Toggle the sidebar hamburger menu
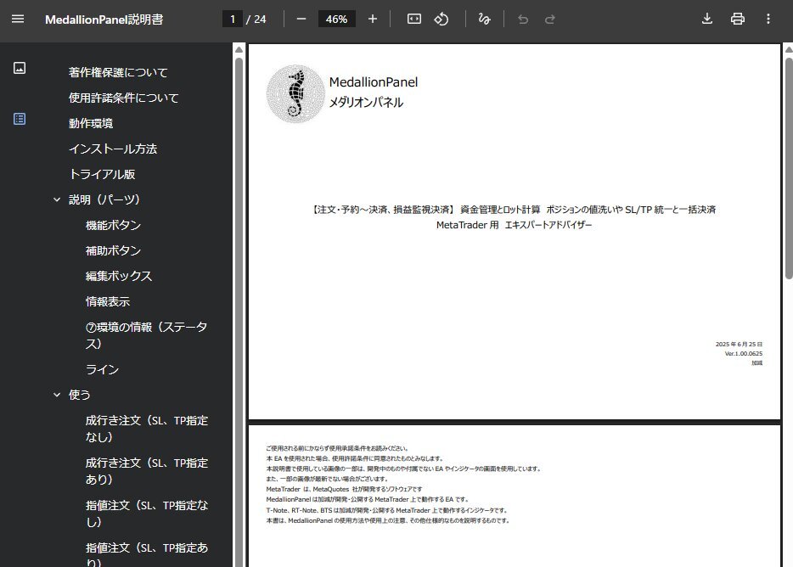The height and width of the screenshot is (567, 793). (x=18, y=19)
